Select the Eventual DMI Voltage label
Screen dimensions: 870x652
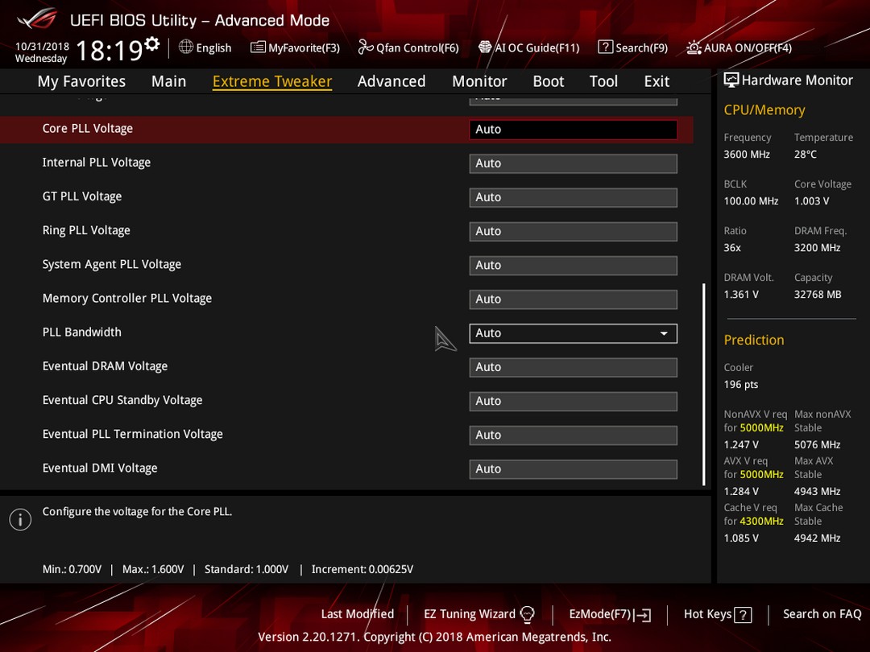(x=100, y=468)
